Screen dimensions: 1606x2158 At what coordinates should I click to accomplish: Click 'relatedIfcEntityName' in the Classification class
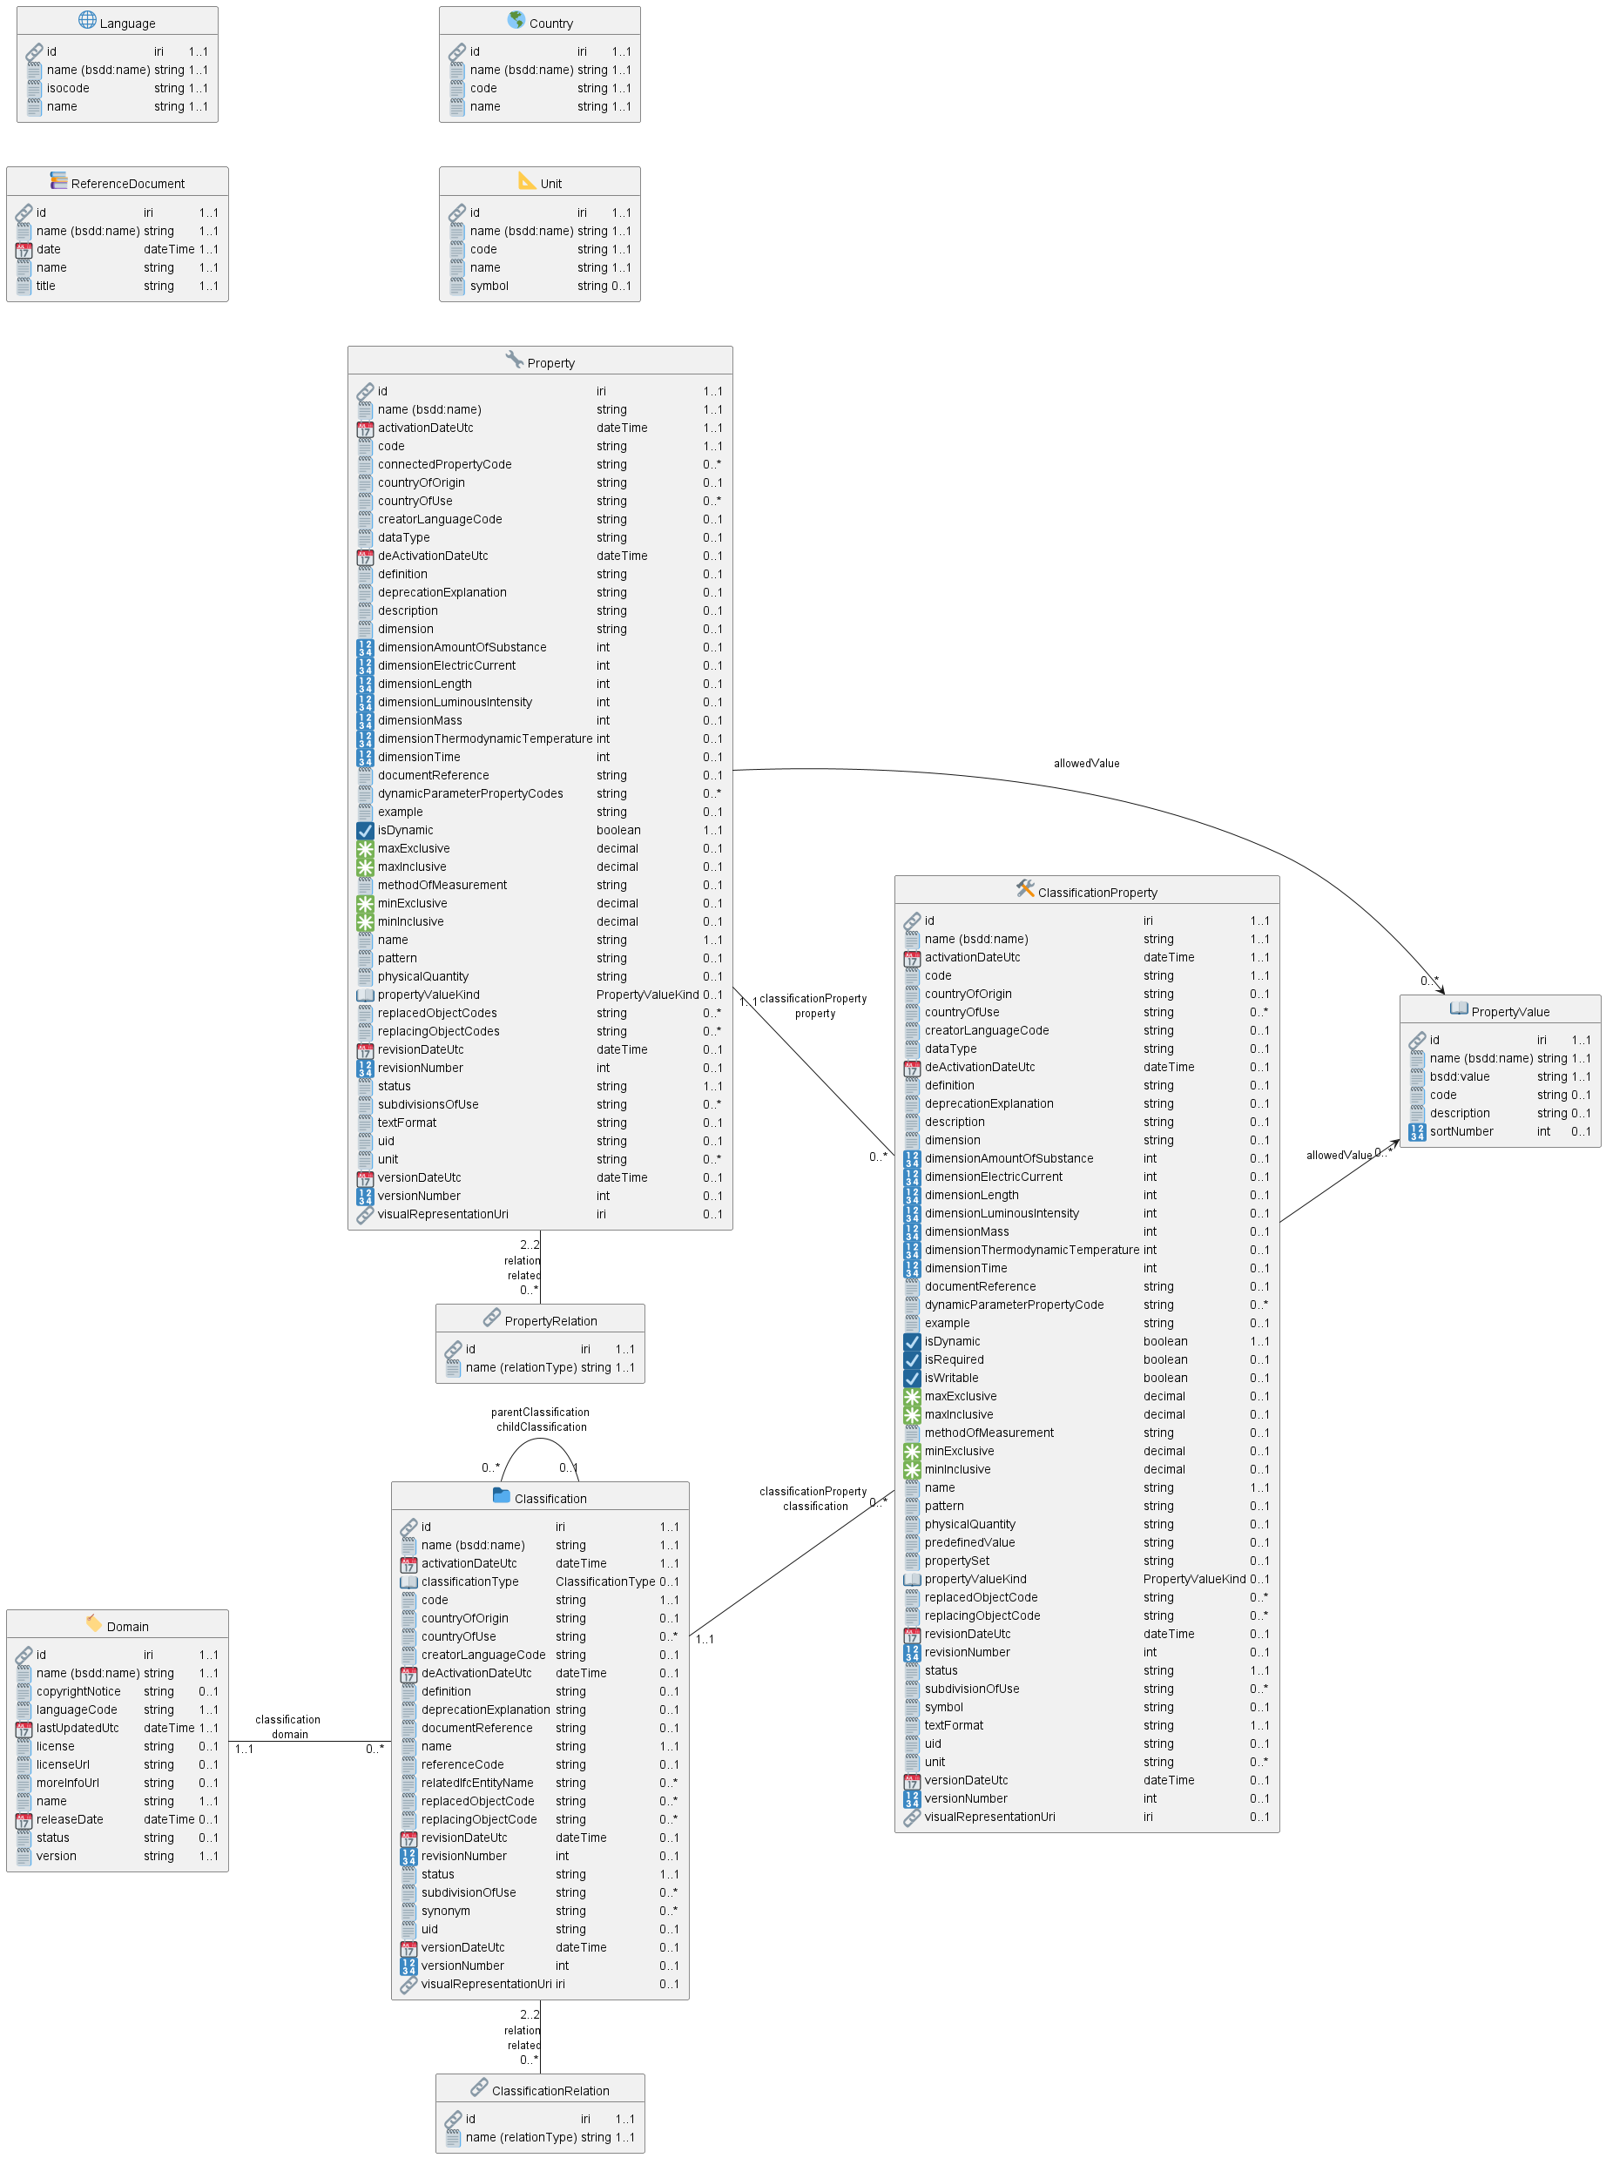click(x=477, y=1784)
